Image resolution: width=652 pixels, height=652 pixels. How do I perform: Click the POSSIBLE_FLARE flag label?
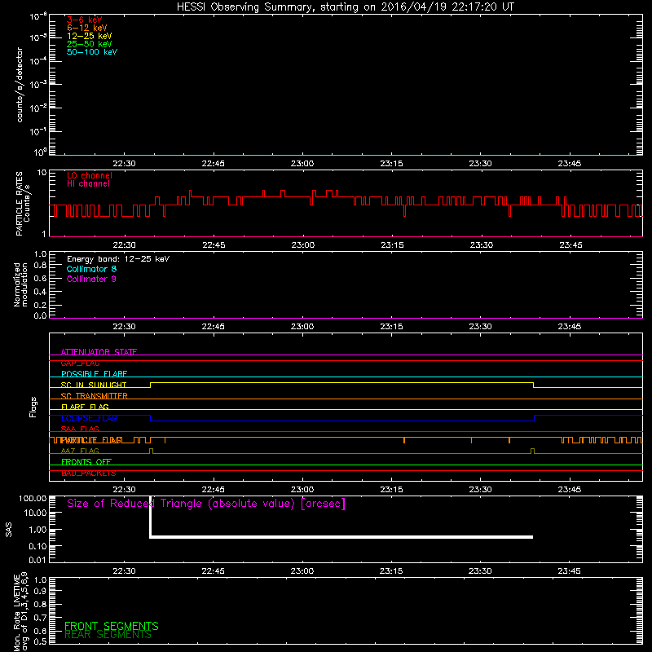[x=94, y=374]
